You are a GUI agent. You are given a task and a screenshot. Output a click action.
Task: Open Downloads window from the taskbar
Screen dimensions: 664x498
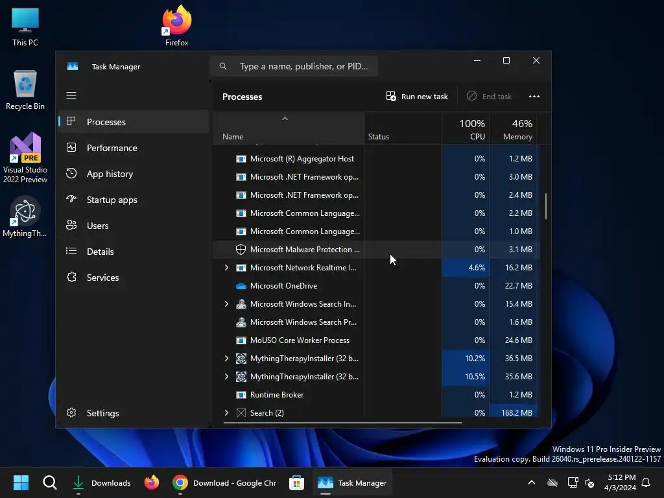[x=102, y=482]
